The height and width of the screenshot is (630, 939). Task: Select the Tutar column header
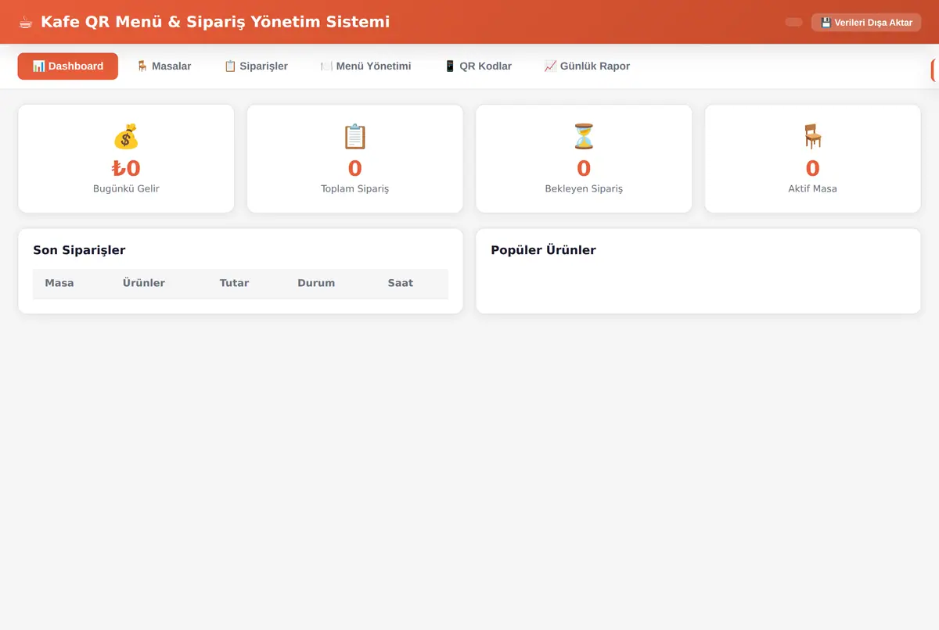234,283
